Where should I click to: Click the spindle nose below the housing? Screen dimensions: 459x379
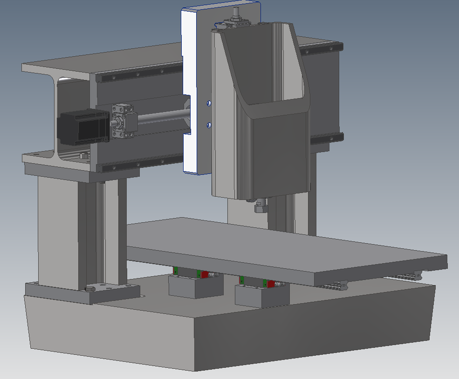click(x=261, y=206)
